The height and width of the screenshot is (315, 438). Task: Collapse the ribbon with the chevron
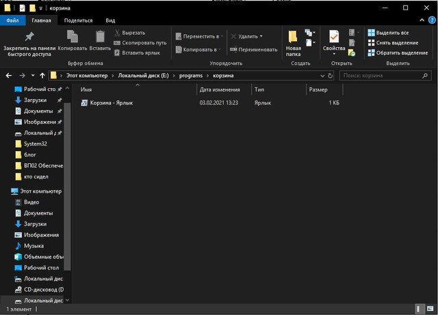point(422,20)
